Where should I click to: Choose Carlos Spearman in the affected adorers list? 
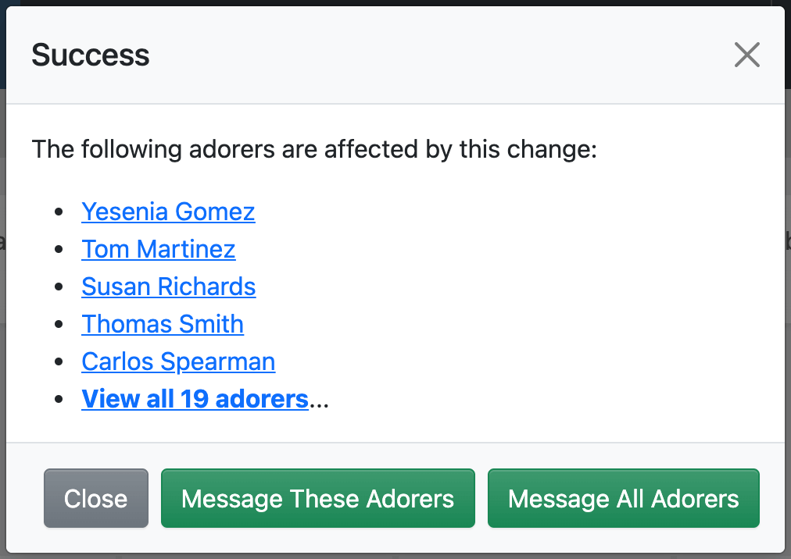(x=178, y=361)
